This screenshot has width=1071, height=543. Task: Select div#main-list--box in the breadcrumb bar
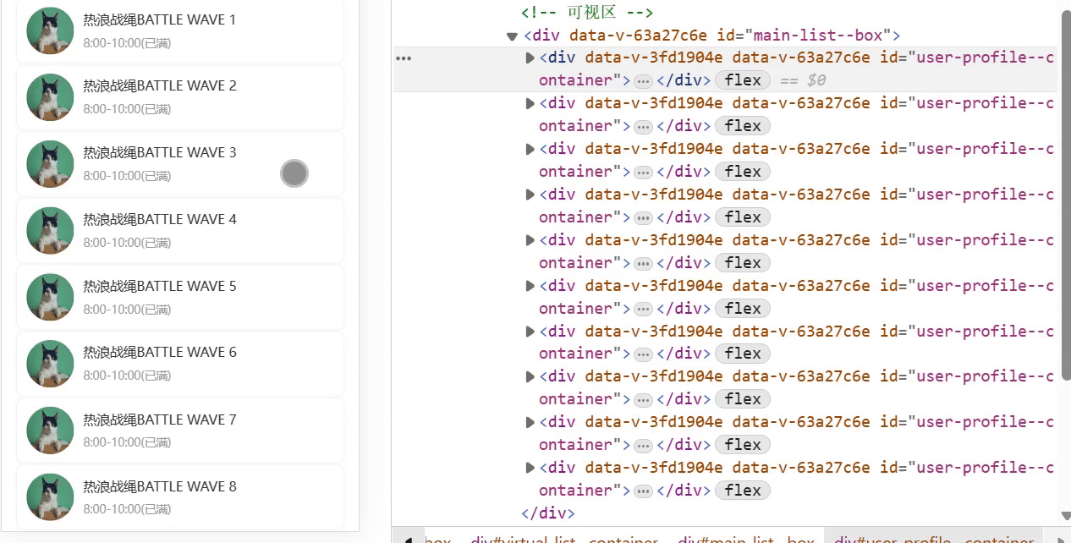(746, 539)
